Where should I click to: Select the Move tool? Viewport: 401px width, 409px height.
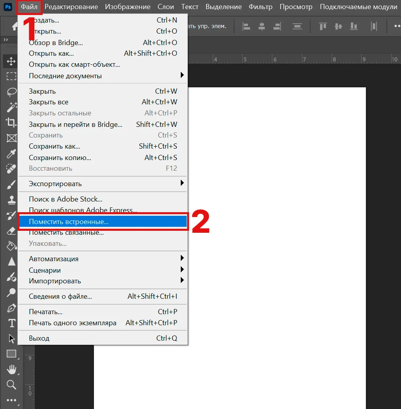(x=11, y=62)
